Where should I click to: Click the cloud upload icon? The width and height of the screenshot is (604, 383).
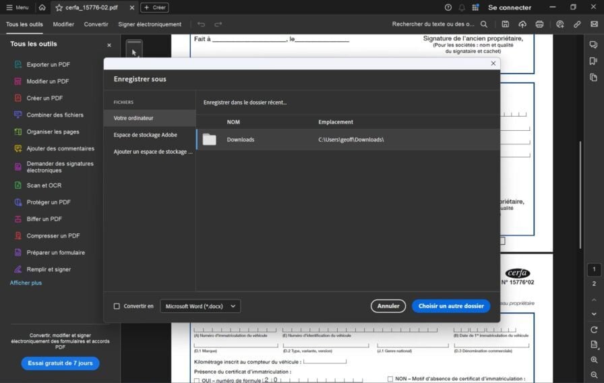tap(522, 24)
